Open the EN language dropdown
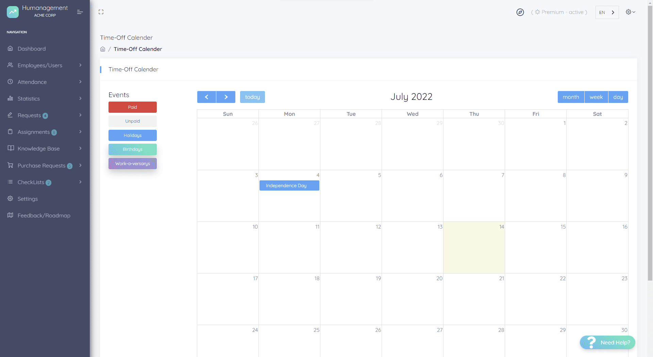The width and height of the screenshot is (653, 357). [607, 12]
